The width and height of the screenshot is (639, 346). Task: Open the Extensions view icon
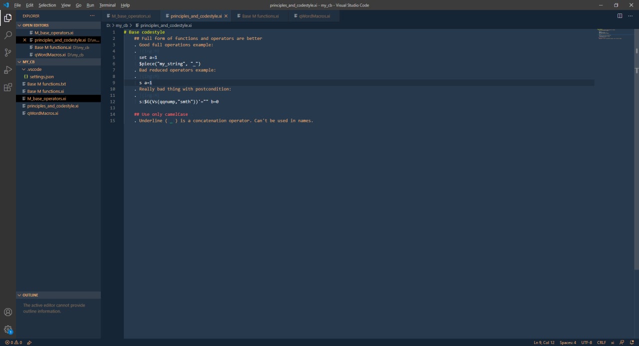8,87
